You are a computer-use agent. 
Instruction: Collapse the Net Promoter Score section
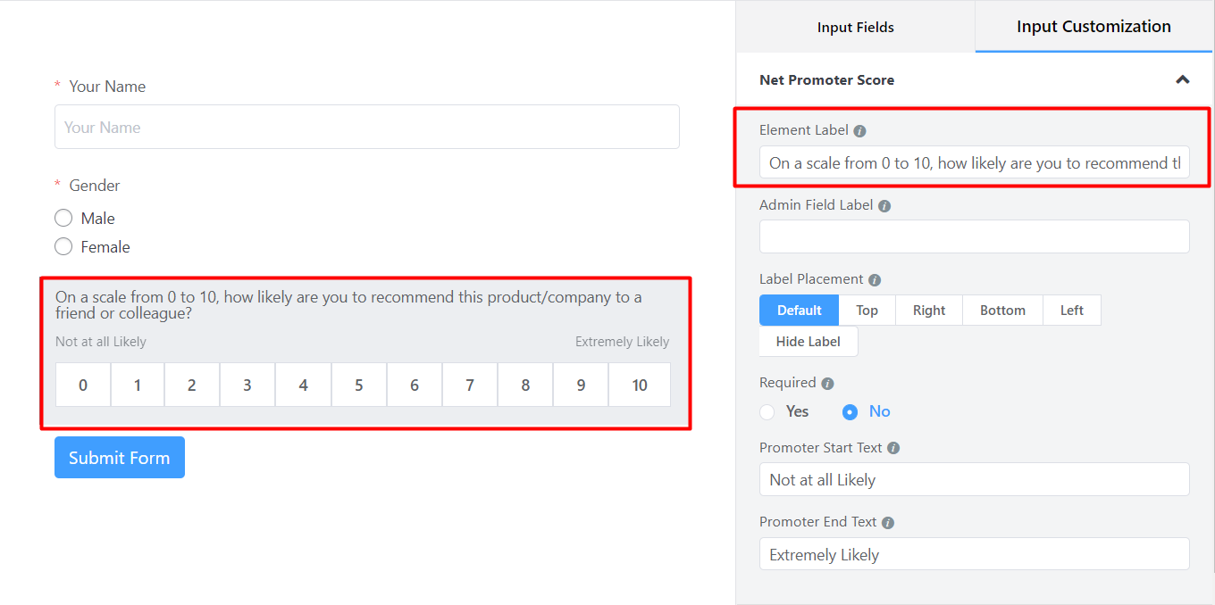[x=1183, y=79]
